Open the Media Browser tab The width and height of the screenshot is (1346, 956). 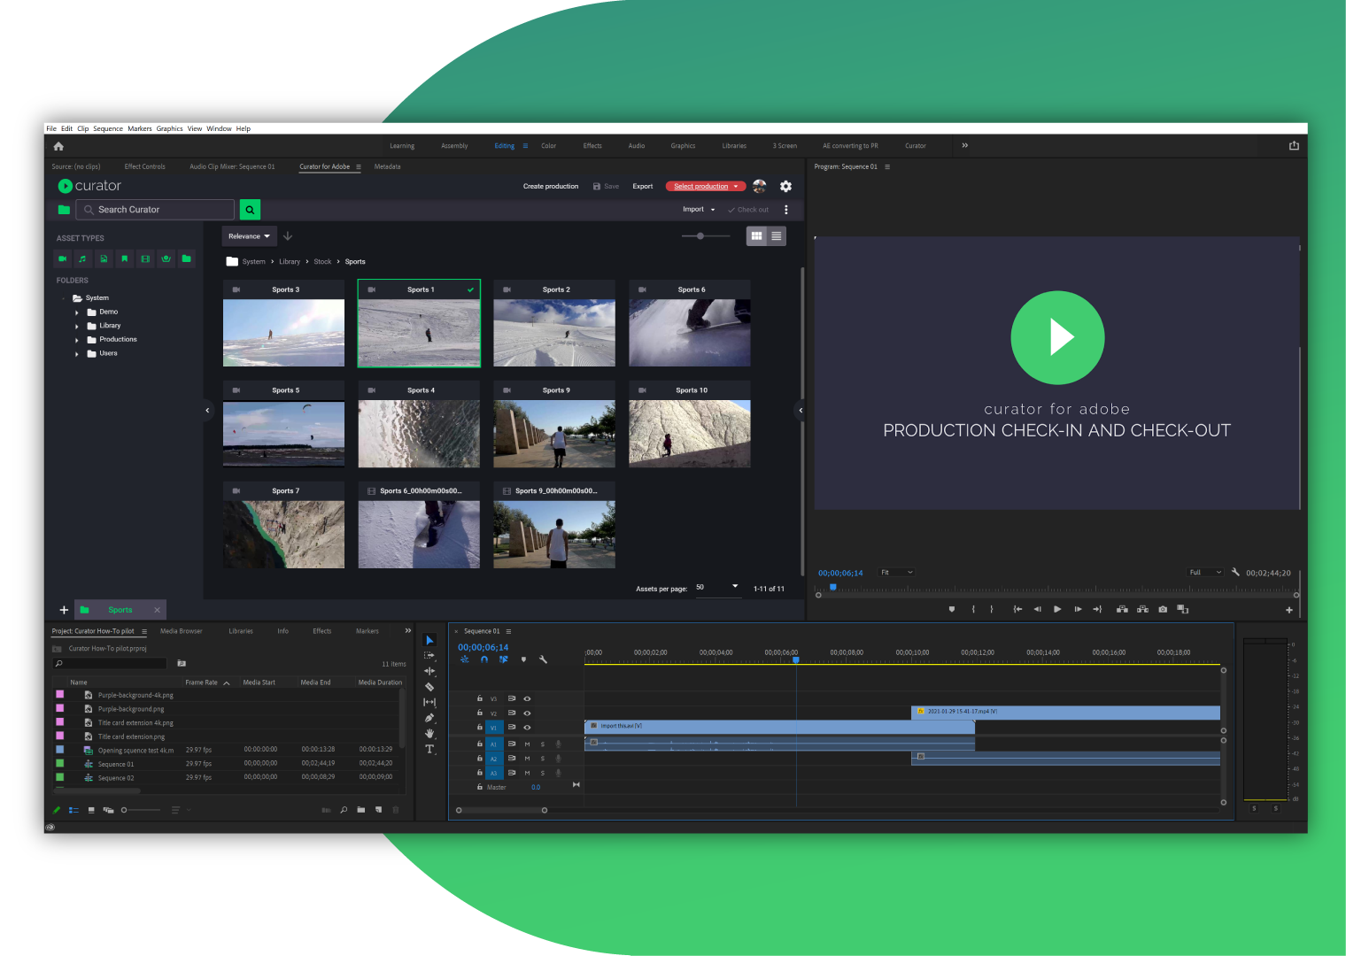182,631
